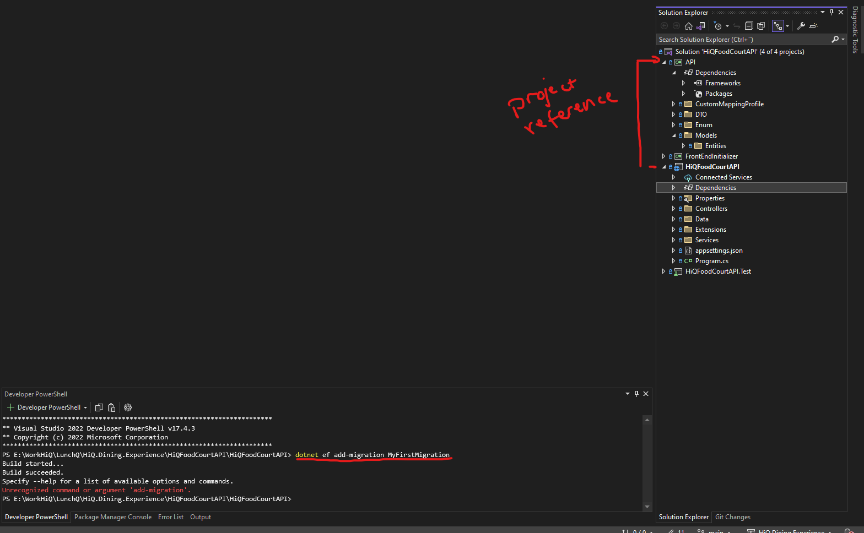Select the Solution 'HiQFoodCourtAPI' root node
Image resolution: width=864 pixels, height=533 pixels.
click(x=739, y=52)
